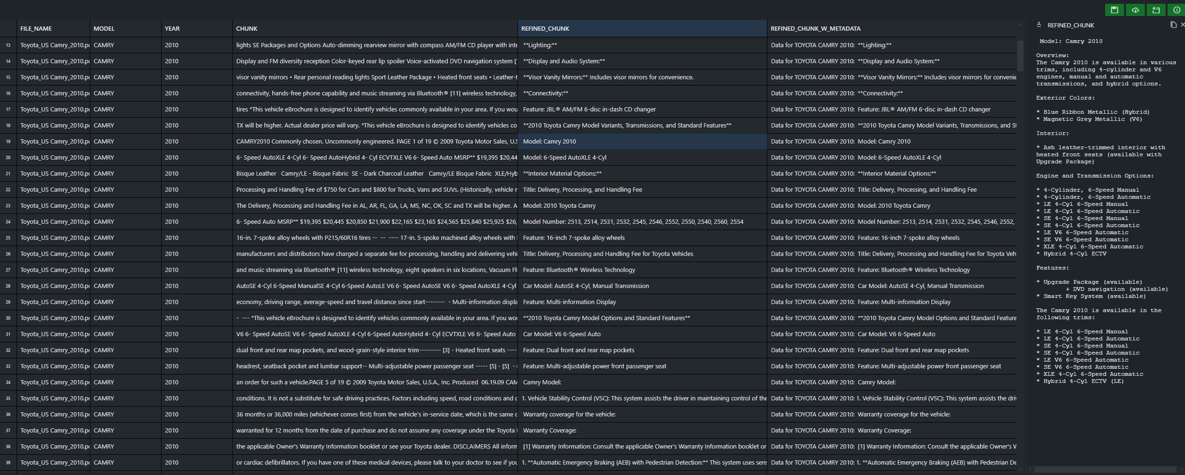The height and width of the screenshot is (475, 1185).
Task: Click metadata cell in row 19 'Model: Camry 2010'
Action: (x=892, y=142)
